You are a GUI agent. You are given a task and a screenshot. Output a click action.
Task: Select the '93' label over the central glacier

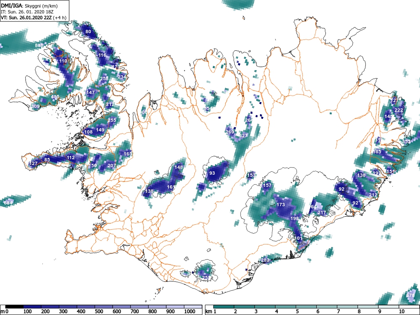click(x=212, y=173)
